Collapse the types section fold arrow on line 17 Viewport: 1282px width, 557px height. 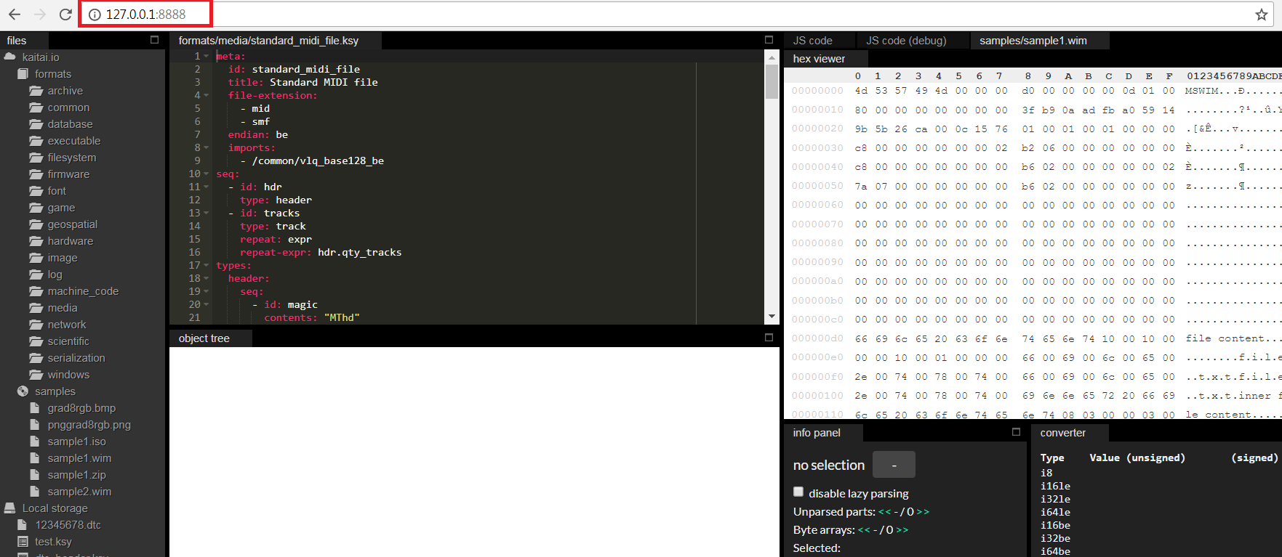click(207, 266)
